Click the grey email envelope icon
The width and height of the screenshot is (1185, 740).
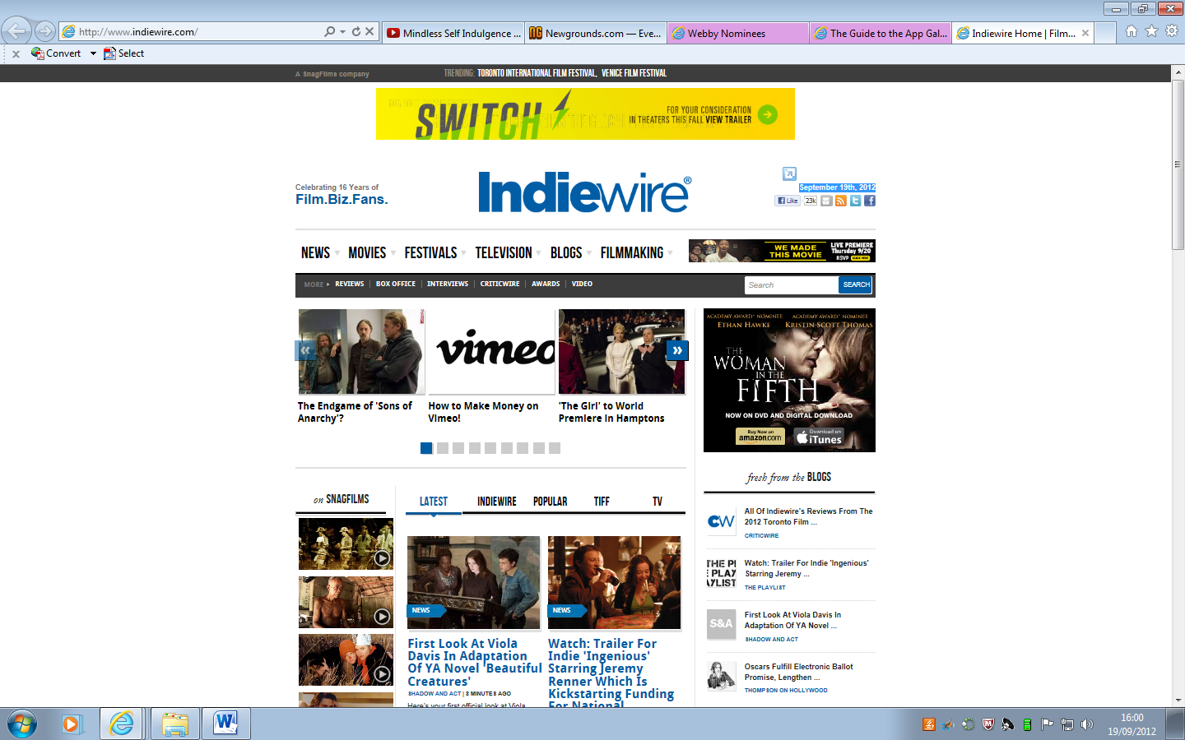pyautogui.click(x=826, y=201)
